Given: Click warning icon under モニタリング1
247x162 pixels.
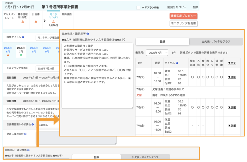Looking at the screenshot, I should pos(53,22).
